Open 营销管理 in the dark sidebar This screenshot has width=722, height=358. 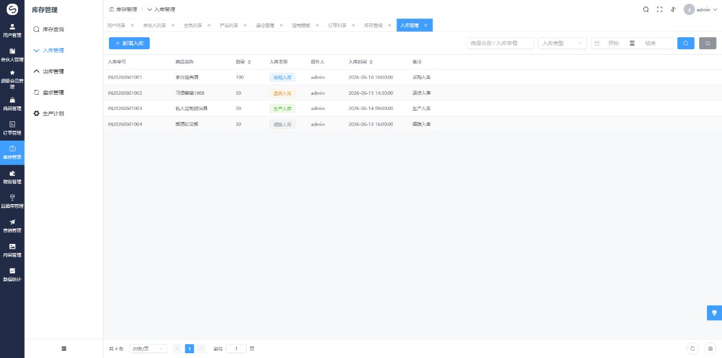point(12,226)
